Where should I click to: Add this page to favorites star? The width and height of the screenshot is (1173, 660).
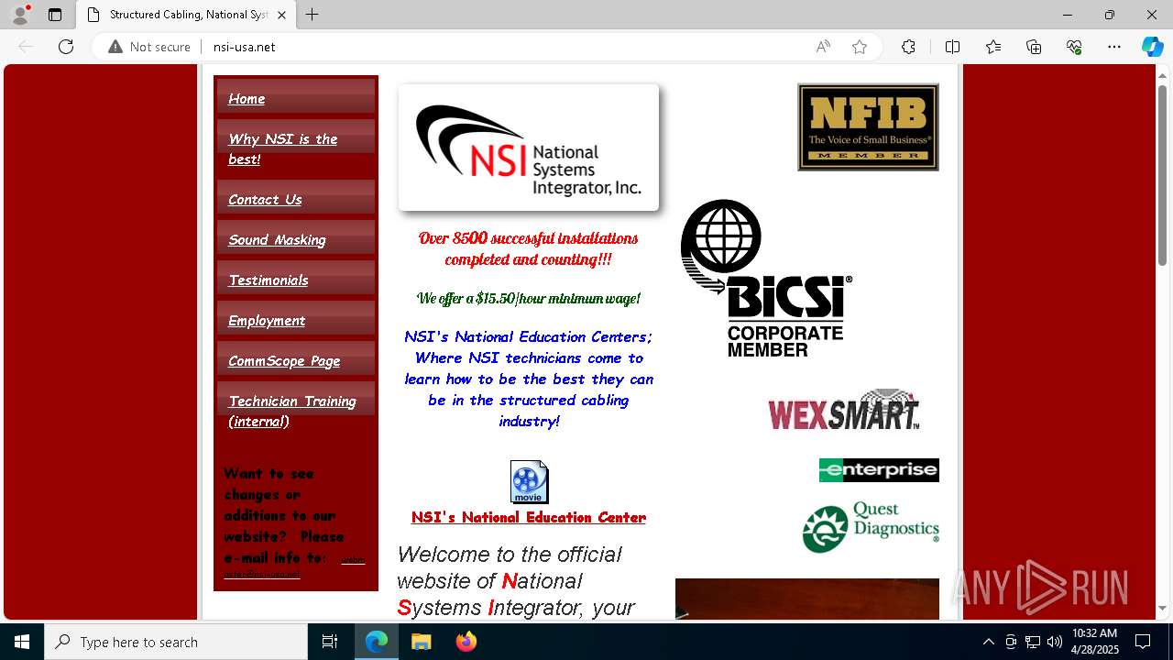(x=860, y=47)
